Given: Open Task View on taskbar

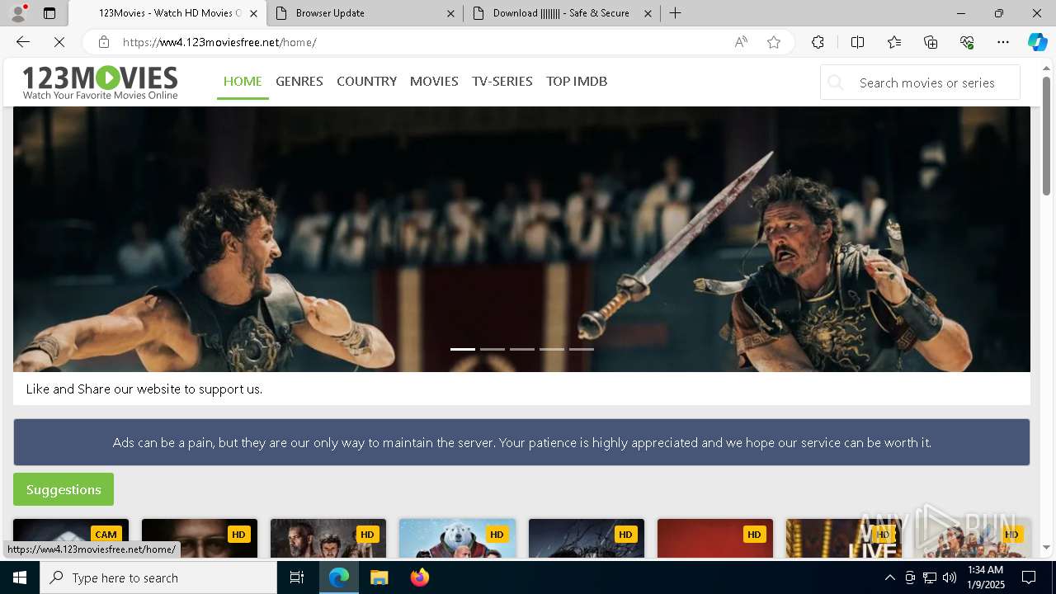Looking at the screenshot, I should point(297,577).
